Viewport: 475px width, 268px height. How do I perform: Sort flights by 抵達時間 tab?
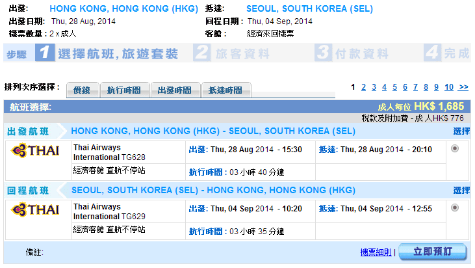click(x=225, y=90)
